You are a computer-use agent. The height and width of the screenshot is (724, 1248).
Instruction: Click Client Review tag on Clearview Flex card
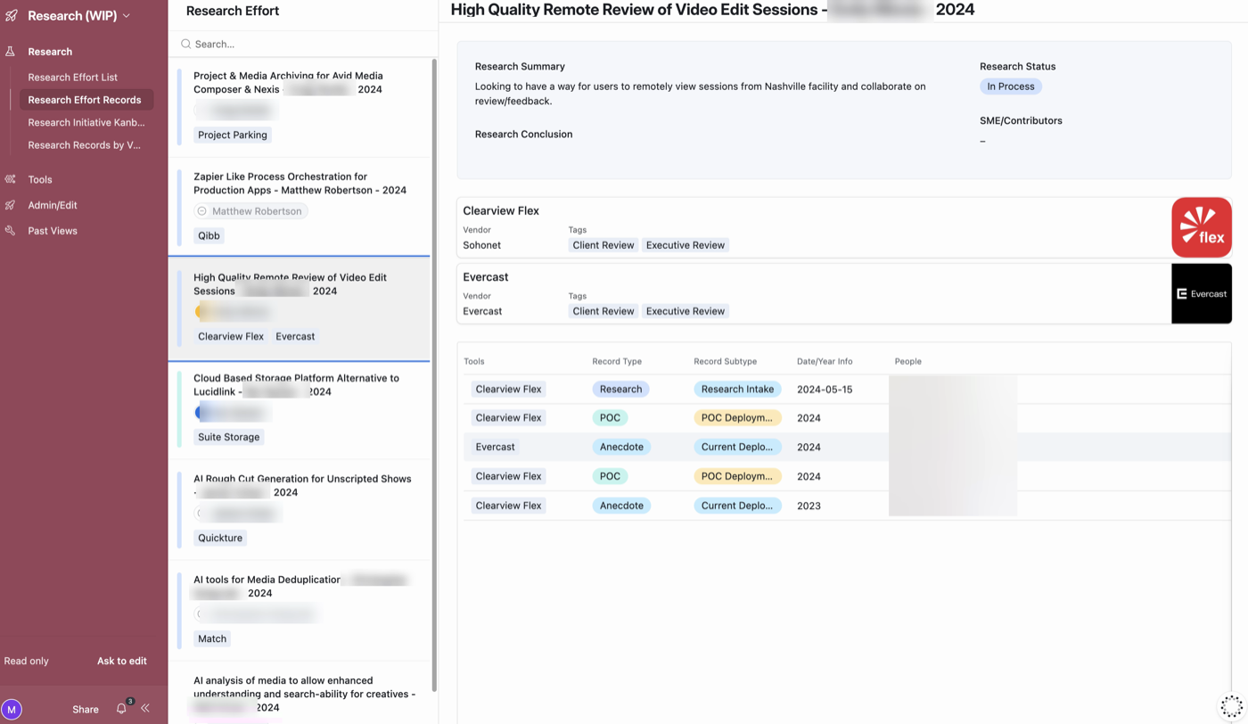(x=603, y=245)
